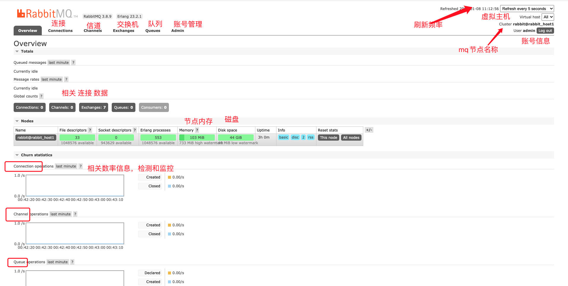Click the Erlang 23.2.1 version label
The image size is (568, 286).
point(129,16)
